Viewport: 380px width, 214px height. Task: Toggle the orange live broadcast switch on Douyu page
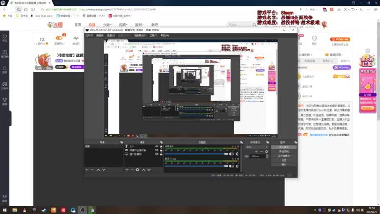pos(59,38)
